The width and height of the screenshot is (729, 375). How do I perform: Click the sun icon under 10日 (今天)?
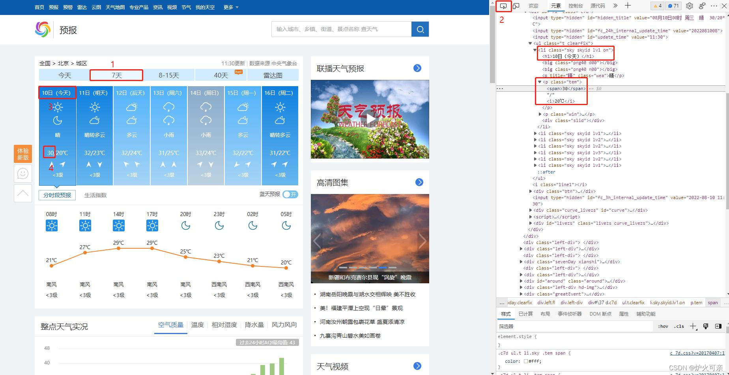pos(58,107)
